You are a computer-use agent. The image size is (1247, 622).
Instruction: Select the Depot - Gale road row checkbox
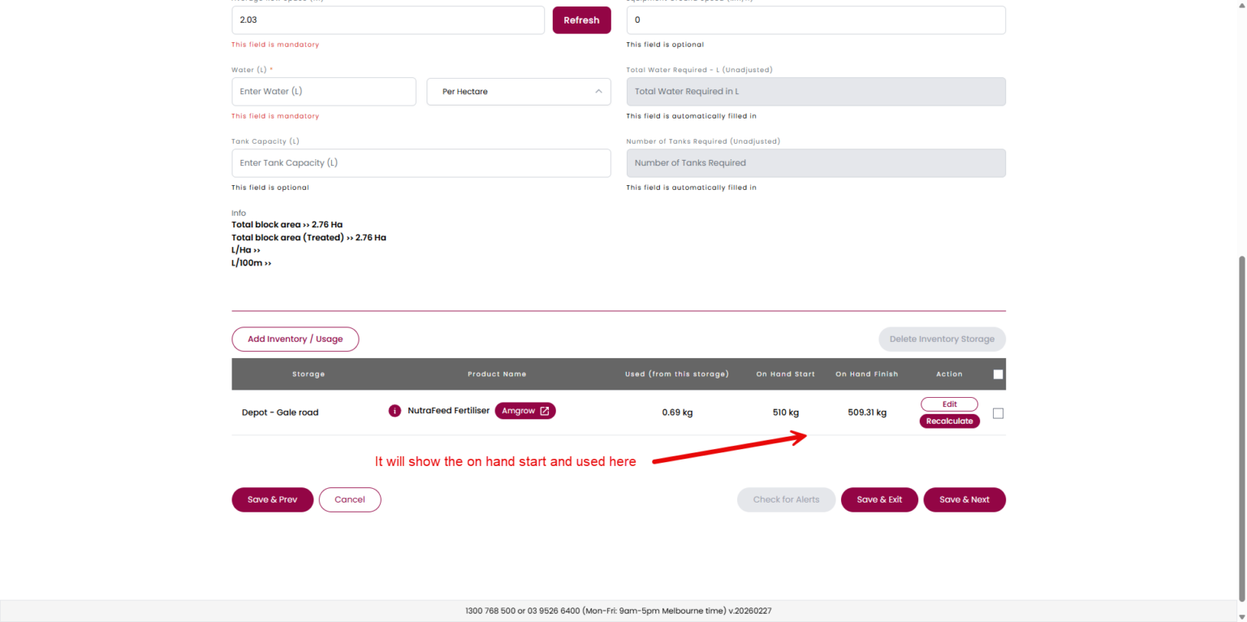(998, 413)
